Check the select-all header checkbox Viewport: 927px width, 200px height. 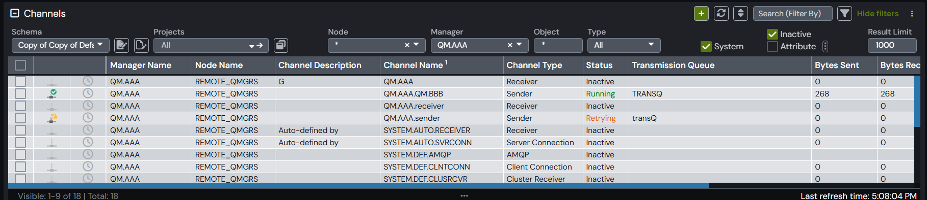pos(20,65)
